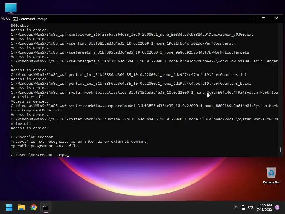Click the "'reboot' is not recognized" error line
Screen dimensions: 285x214
tap(80, 141)
